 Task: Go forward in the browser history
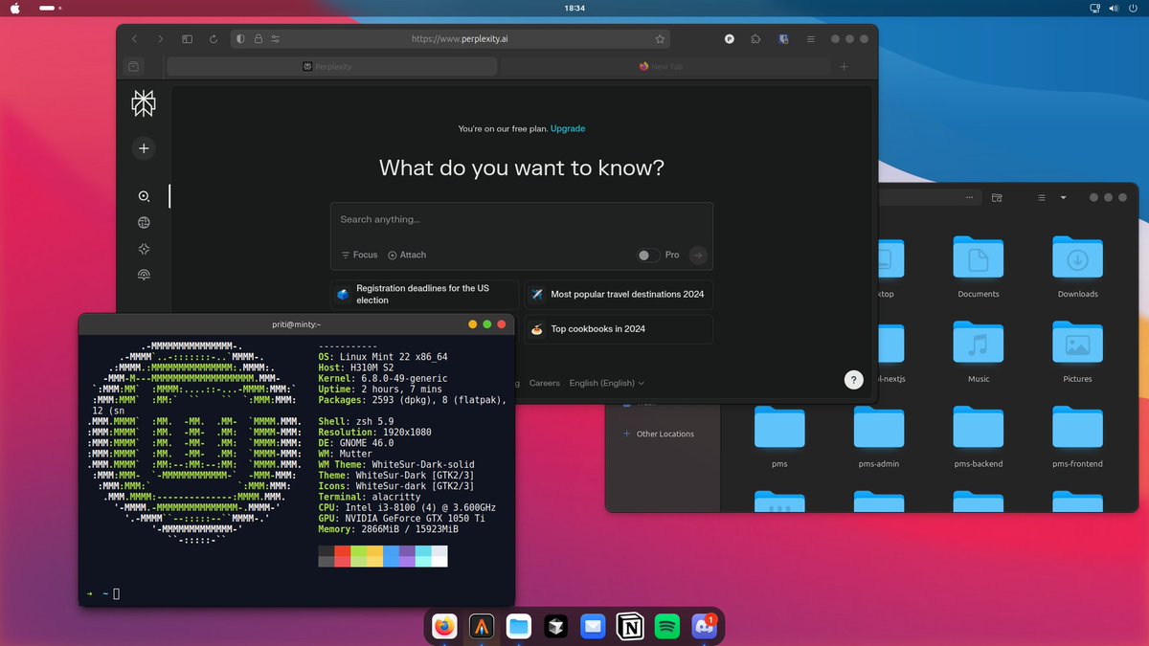point(161,39)
